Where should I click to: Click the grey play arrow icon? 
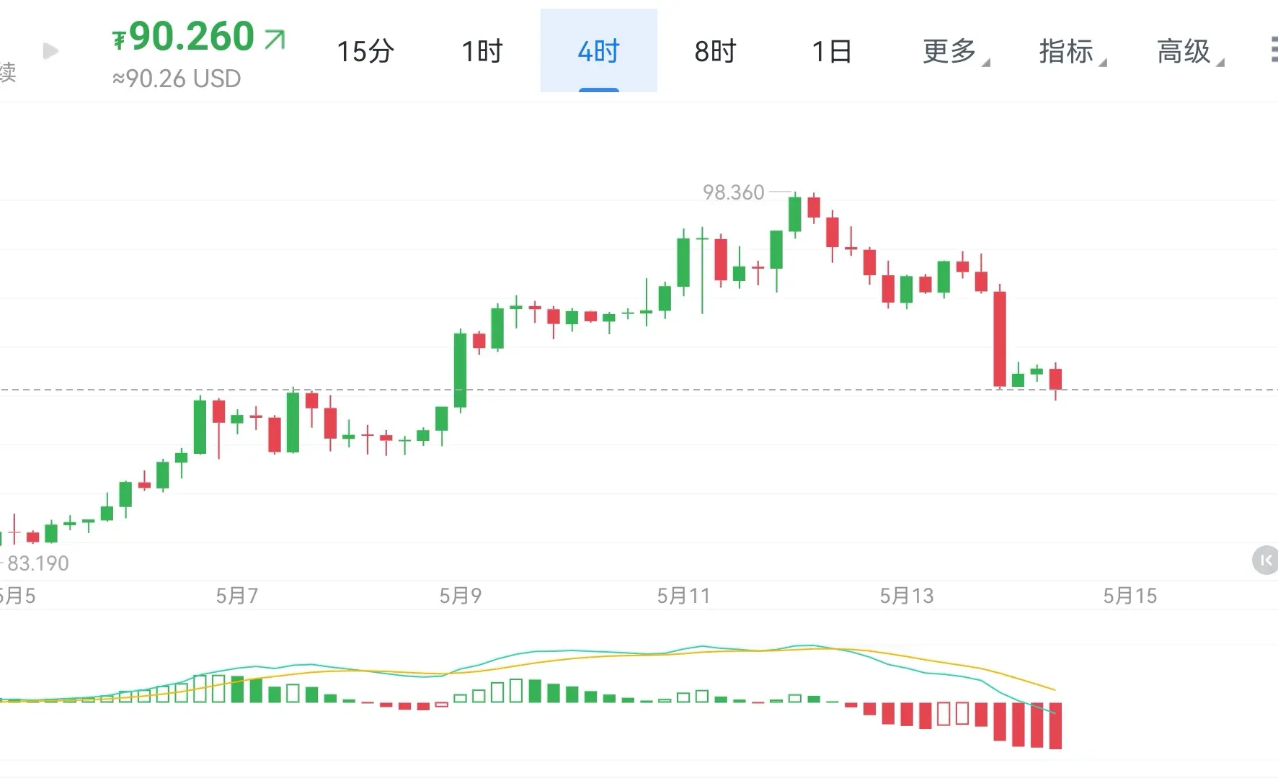point(50,51)
